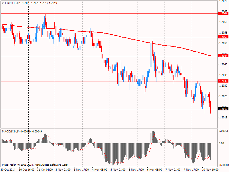The height and width of the screenshot is (172, 229).
Task: Click the divider between chart and MACD window
Action: [109, 128]
